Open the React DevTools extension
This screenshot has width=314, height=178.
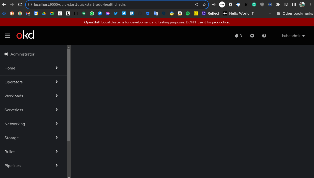214,4
